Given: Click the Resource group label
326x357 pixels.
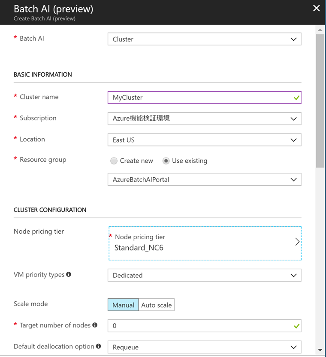Looking at the screenshot, I should point(43,160).
